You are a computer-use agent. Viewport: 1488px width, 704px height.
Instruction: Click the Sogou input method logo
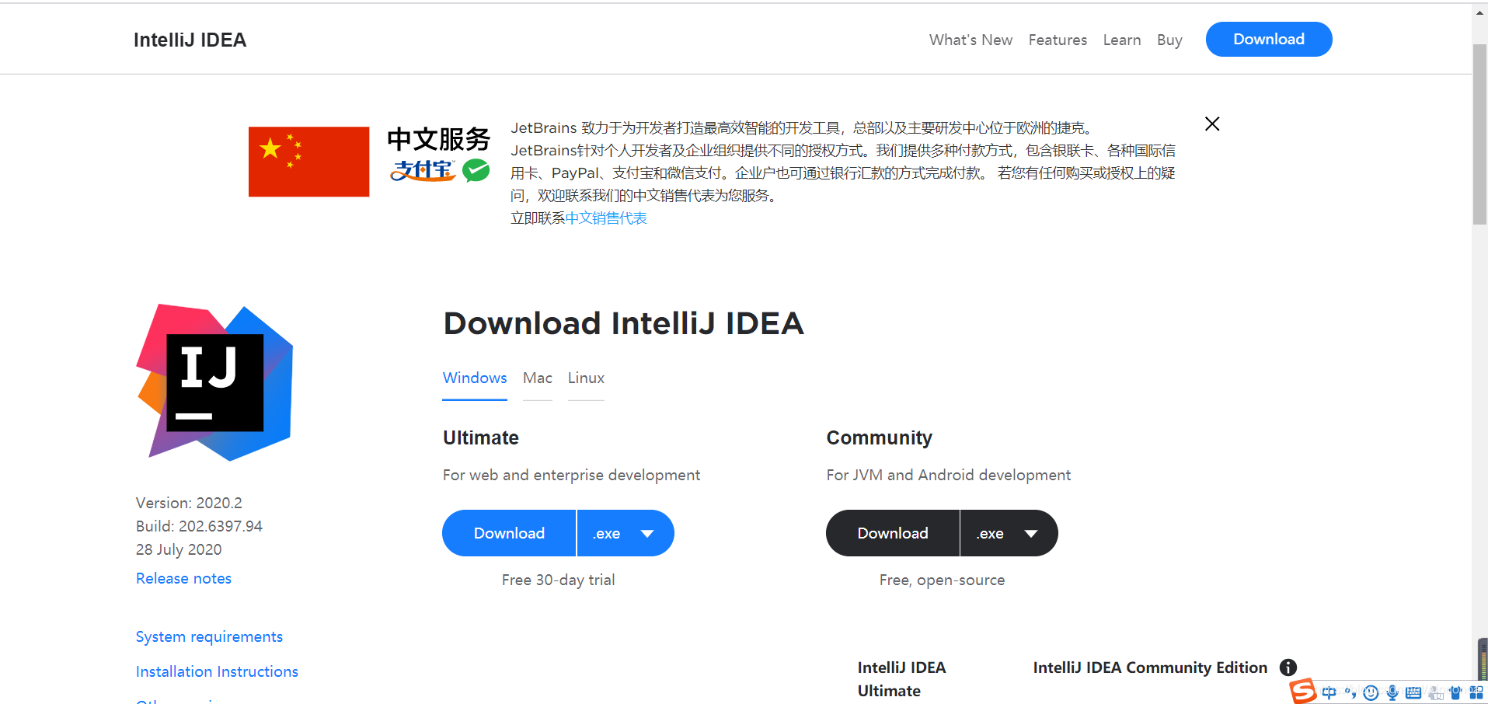1303,691
